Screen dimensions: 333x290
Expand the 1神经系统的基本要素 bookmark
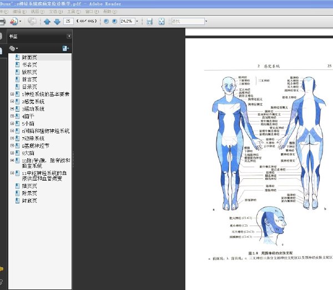[12, 94]
